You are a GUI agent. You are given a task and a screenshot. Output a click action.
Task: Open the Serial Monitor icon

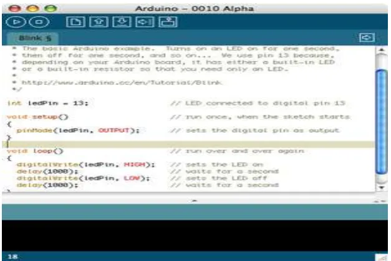[x=168, y=22]
